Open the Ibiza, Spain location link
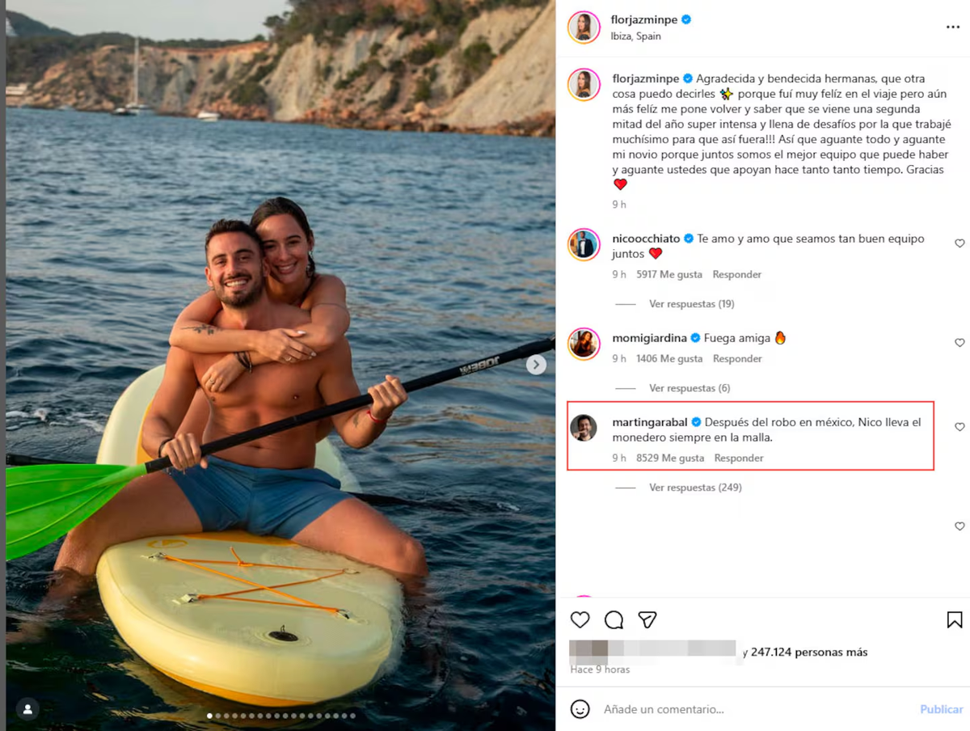Screen dimensions: 970x731 636,36
